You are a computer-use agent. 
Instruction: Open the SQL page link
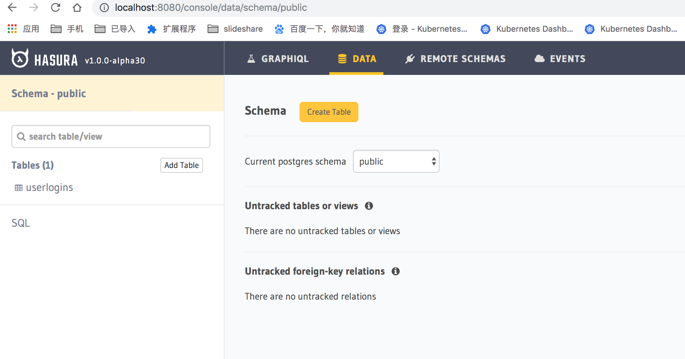(21, 223)
